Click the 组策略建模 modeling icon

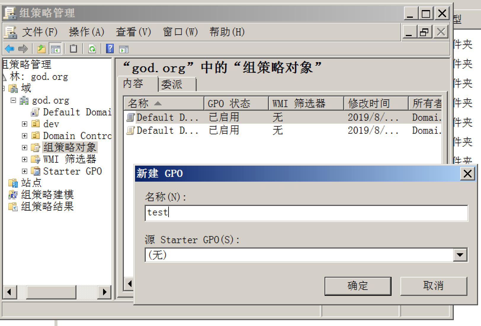tap(13, 195)
